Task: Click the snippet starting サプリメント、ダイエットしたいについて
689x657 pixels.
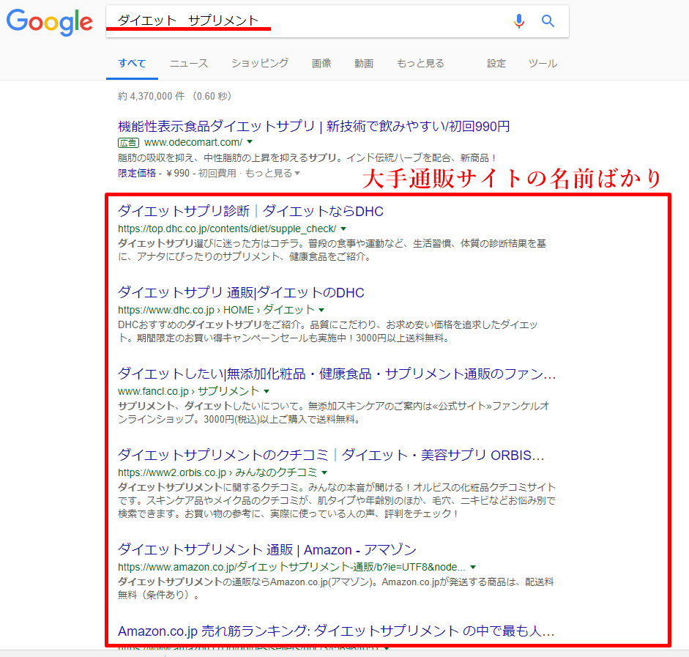Action: pos(333,412)
